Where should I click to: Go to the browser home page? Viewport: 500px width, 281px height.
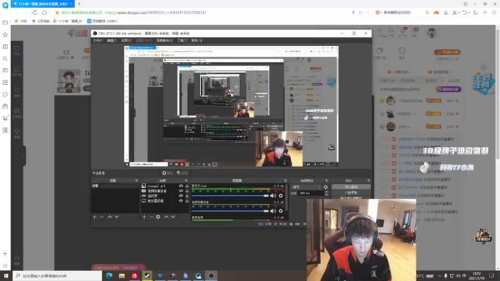pos(44,12)
